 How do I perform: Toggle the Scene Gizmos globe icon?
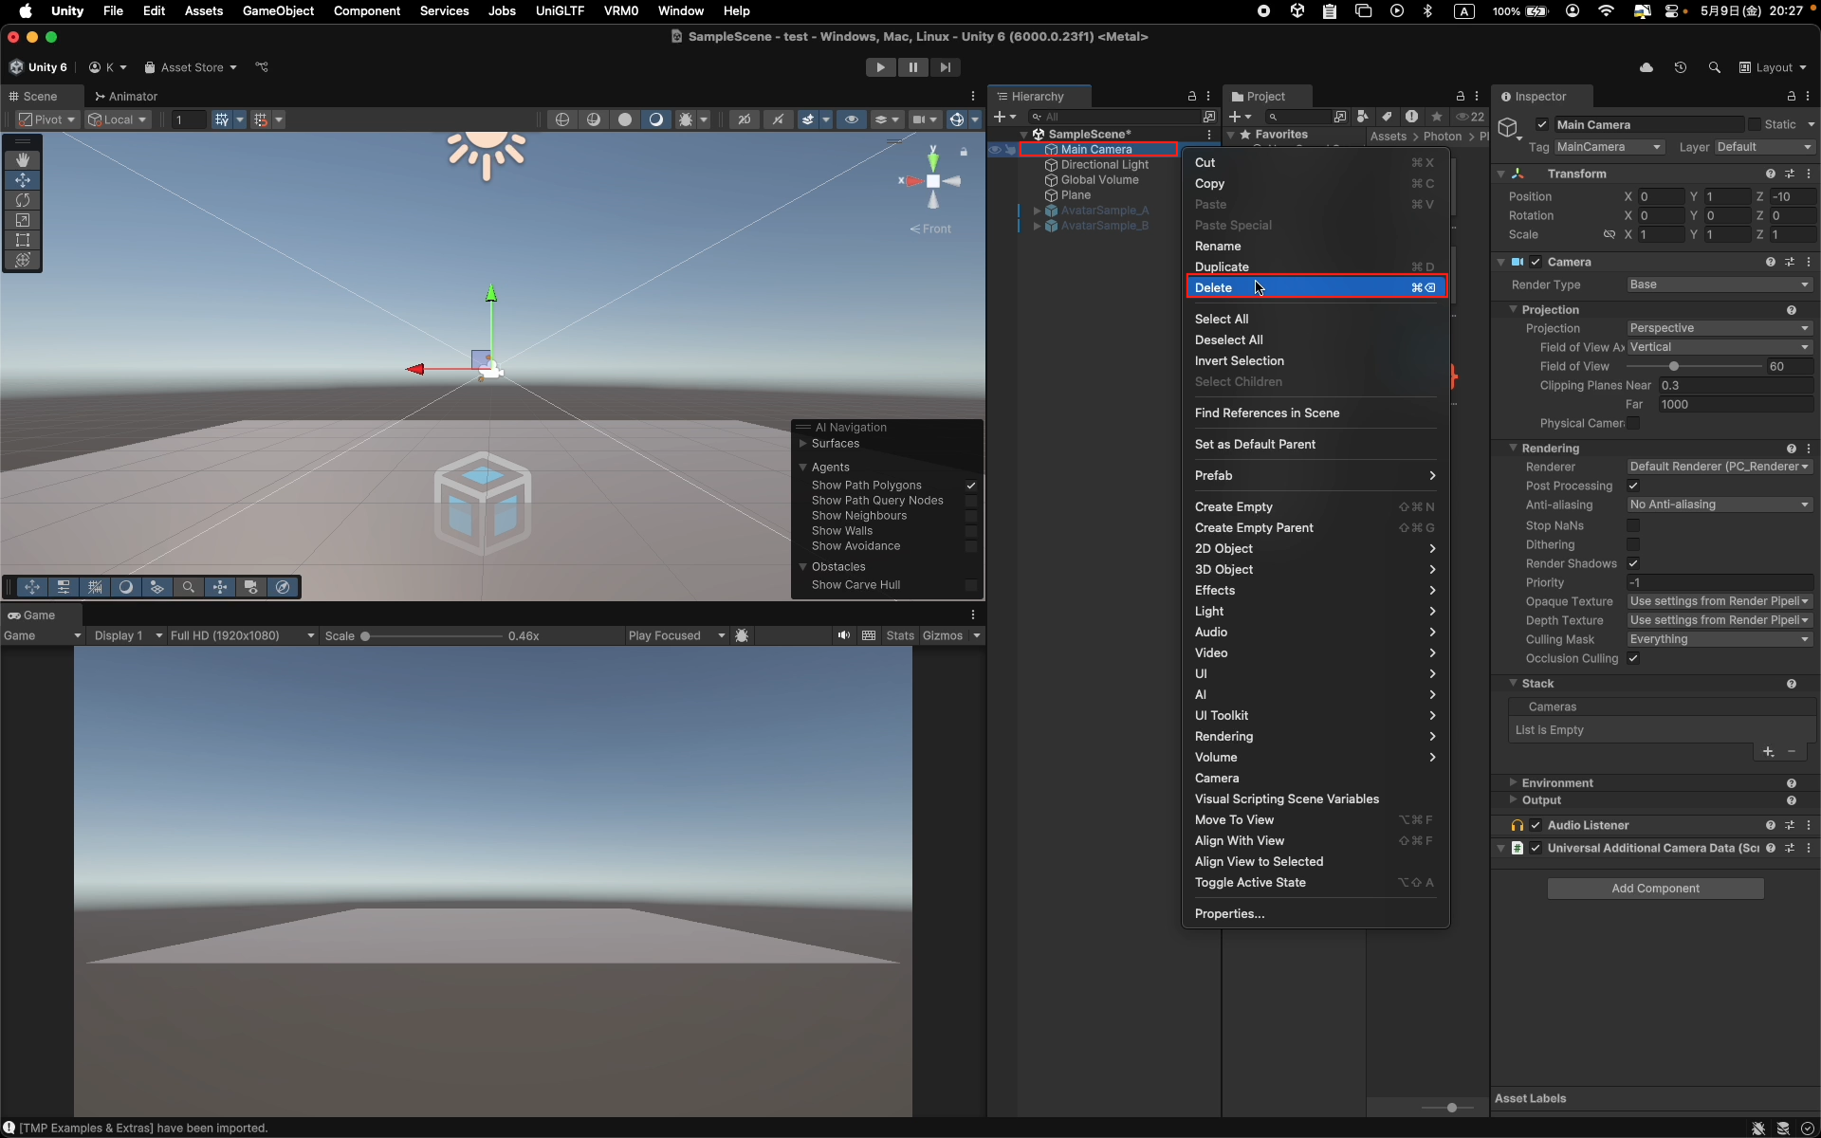[957, 119]
